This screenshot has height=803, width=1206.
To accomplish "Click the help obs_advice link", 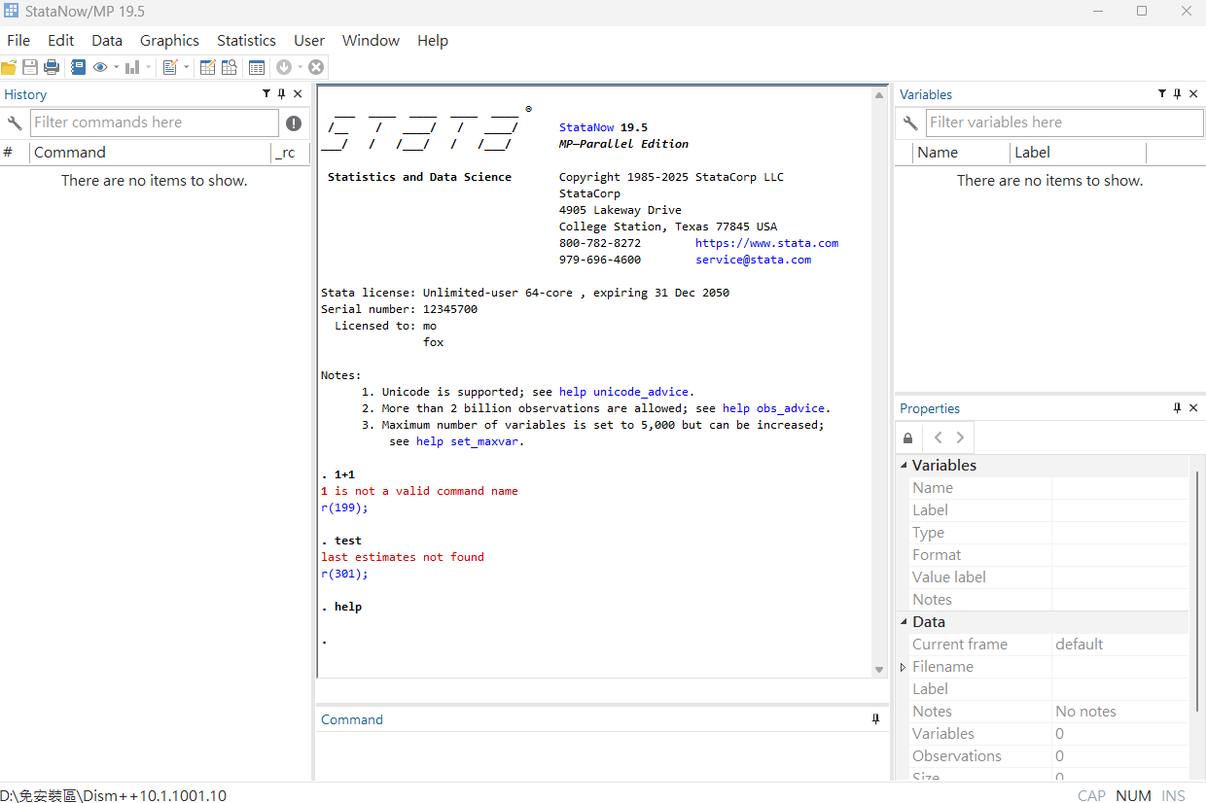I will 774,408.
